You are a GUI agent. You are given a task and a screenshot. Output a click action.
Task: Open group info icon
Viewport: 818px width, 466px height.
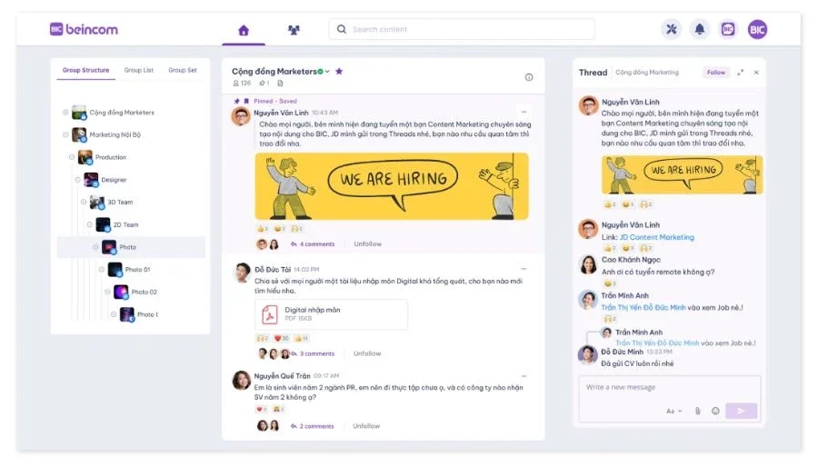pos(528,77)
